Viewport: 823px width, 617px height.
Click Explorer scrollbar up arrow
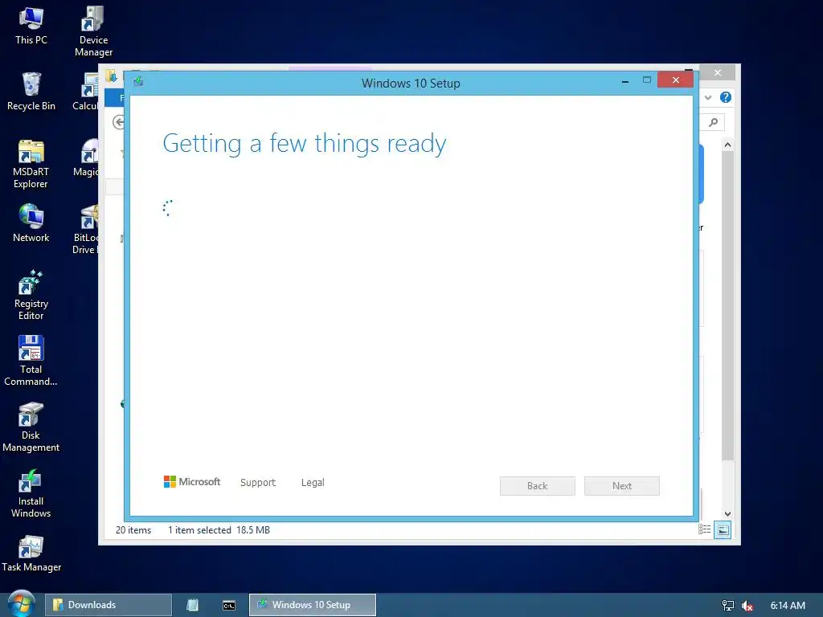pos(727,145)
